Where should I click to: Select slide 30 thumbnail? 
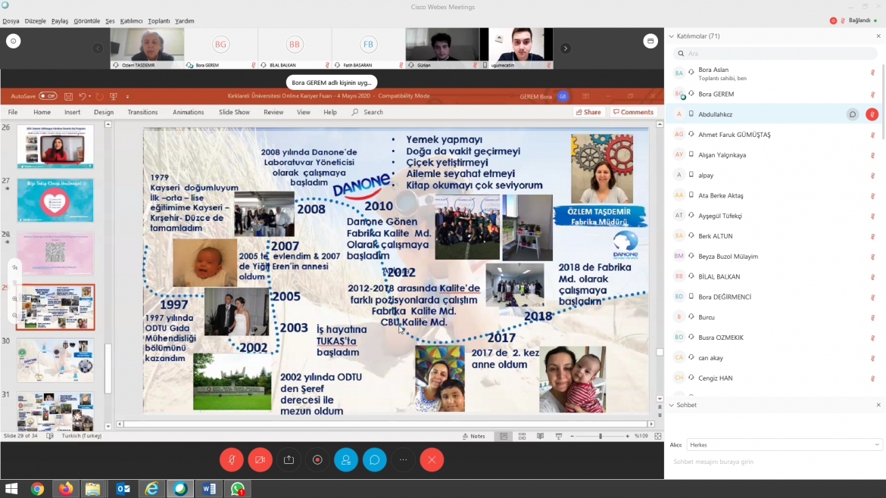tap(55, 361)
